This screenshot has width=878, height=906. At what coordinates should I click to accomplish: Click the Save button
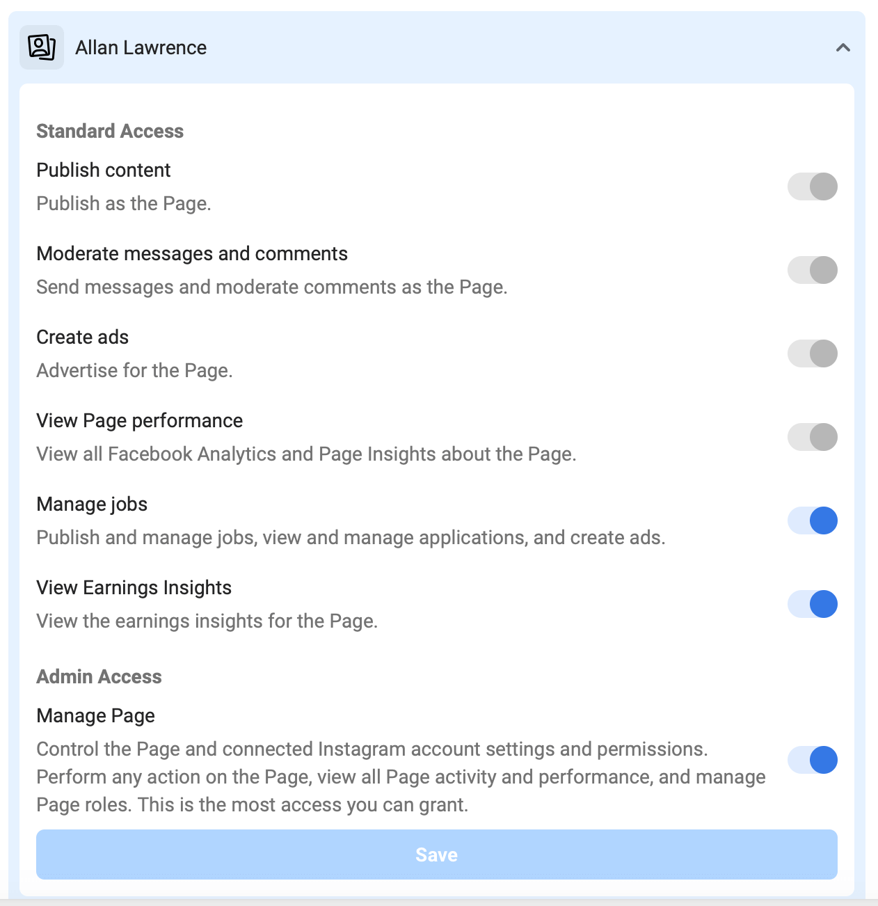[436, 855]
